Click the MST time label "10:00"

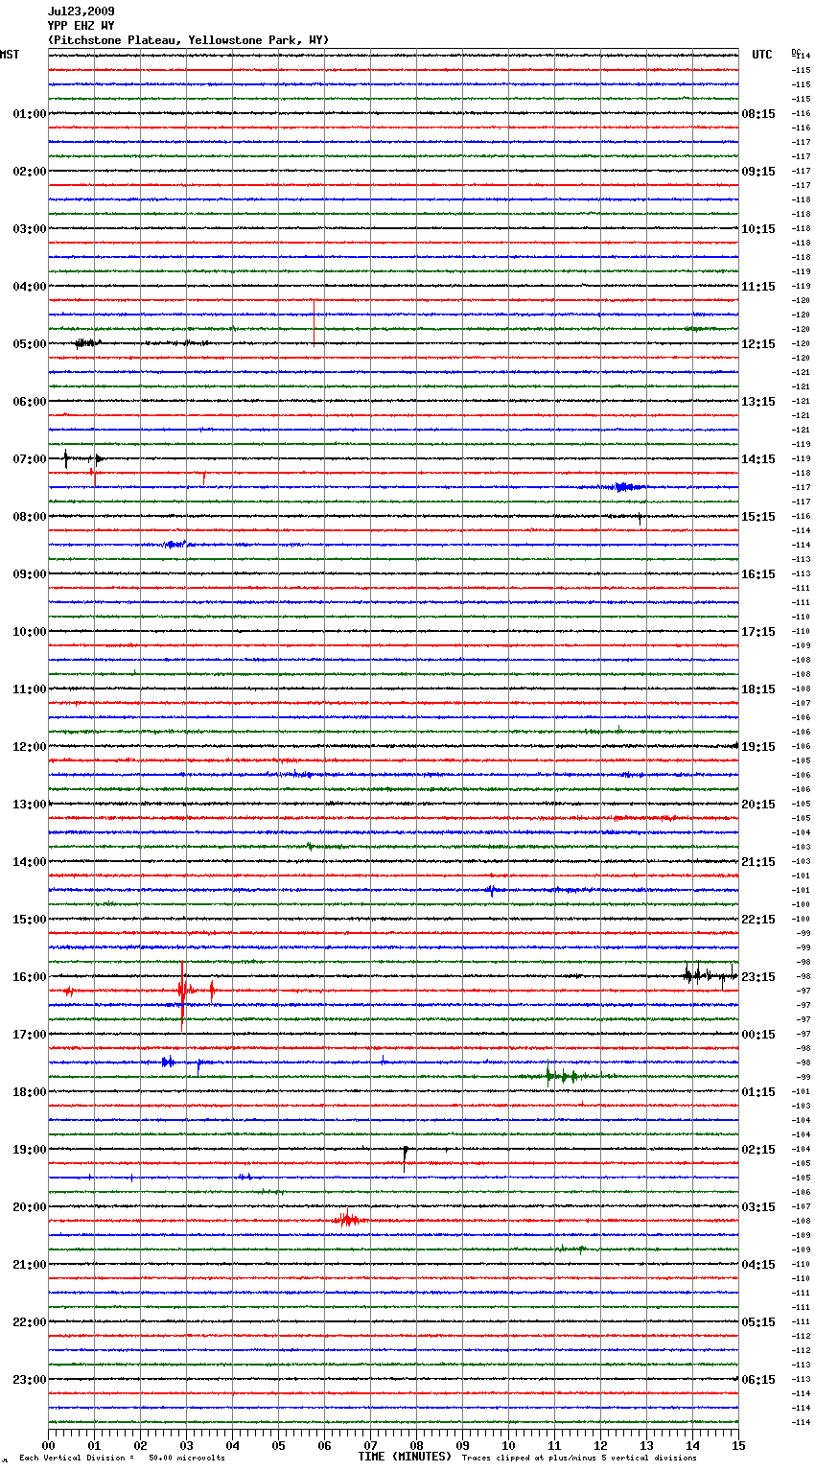click(x=30, y=632)
